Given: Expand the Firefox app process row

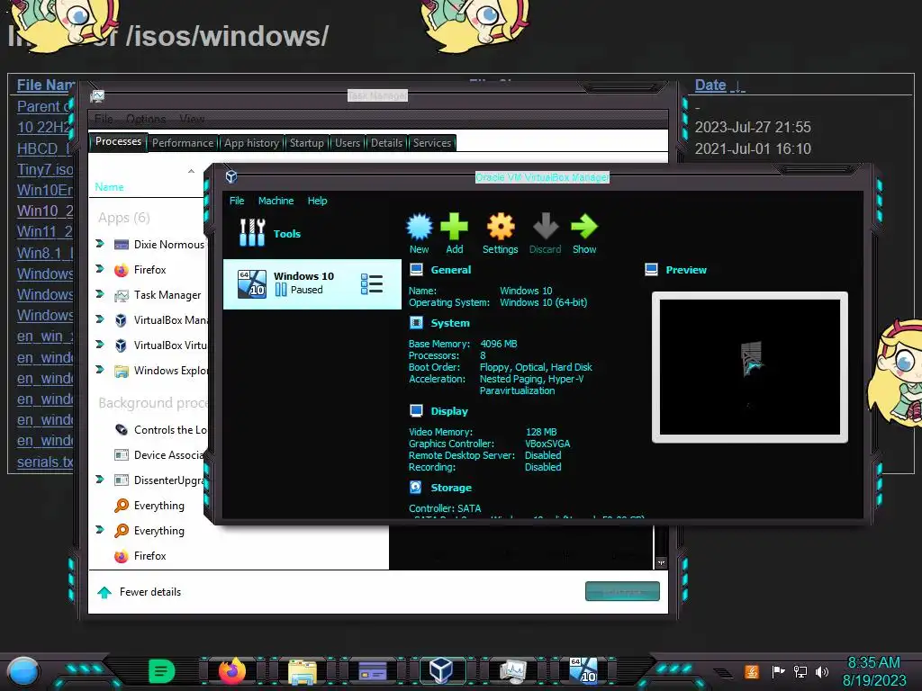Looking at the screenshot, I should tap(100, 269).
